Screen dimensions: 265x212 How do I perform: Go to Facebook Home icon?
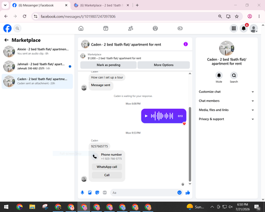click(81, 28)
